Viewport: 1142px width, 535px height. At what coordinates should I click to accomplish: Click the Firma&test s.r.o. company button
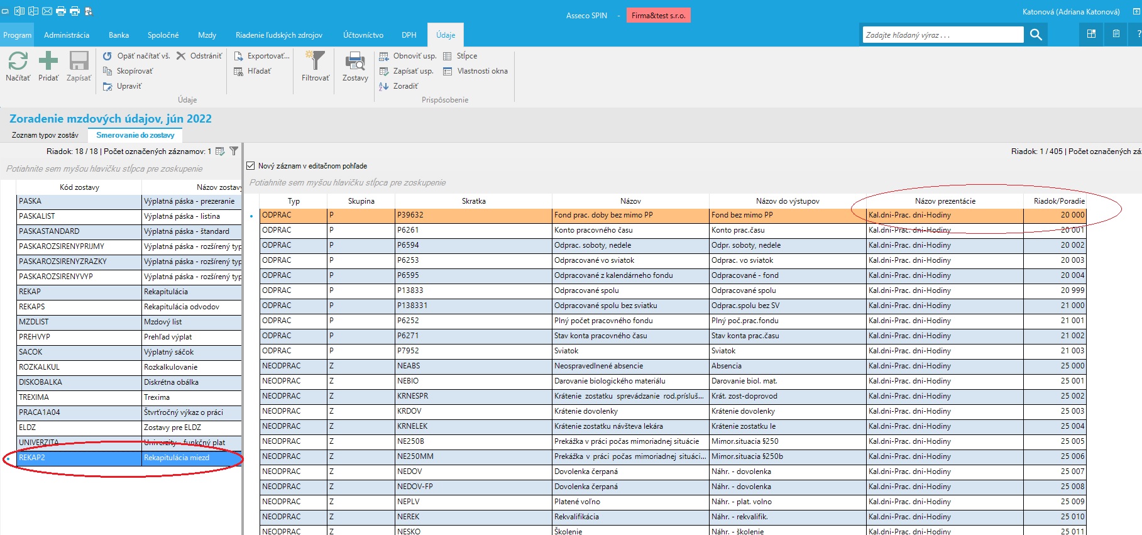pyautogui.click(x=659, y=15)
